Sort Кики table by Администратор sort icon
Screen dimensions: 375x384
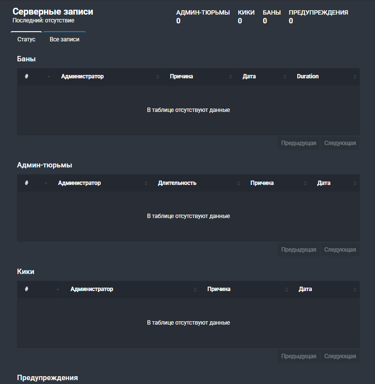(x=195, y=290)
